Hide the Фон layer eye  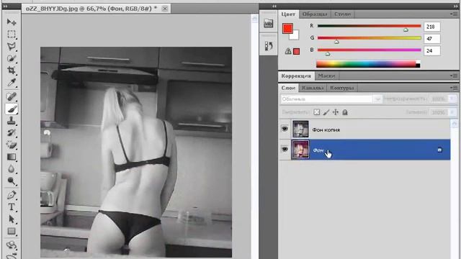point(285,150)
